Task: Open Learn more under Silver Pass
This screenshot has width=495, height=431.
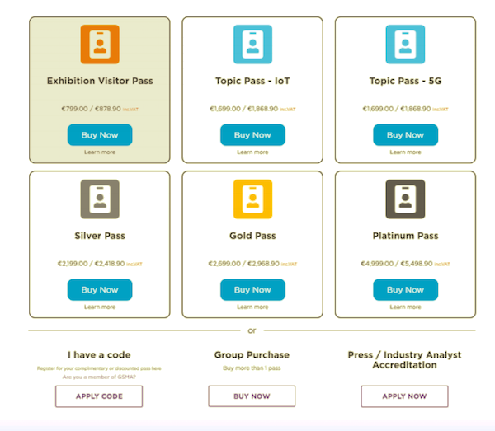Action: pos(100,307)
